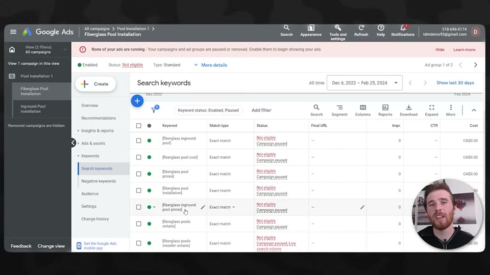Click Add filter
Viewport: 490px width, 275px height.
click(x=261, y=110)
